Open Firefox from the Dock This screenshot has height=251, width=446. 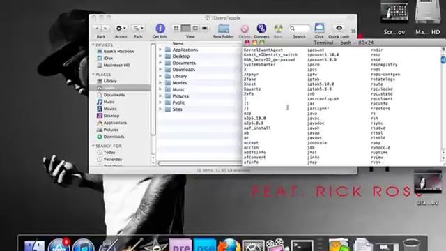229,245
